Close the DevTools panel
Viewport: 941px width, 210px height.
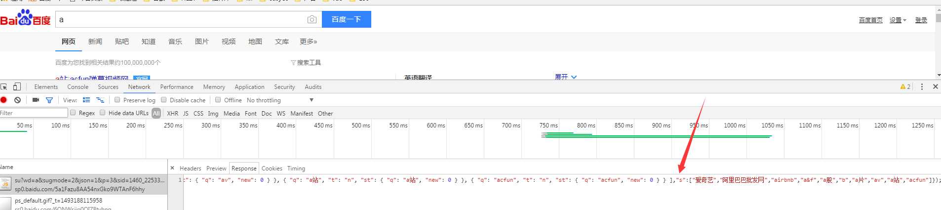(x=935, y=86)
